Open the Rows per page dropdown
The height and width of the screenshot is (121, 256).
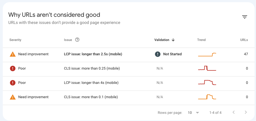coord(194,112)
